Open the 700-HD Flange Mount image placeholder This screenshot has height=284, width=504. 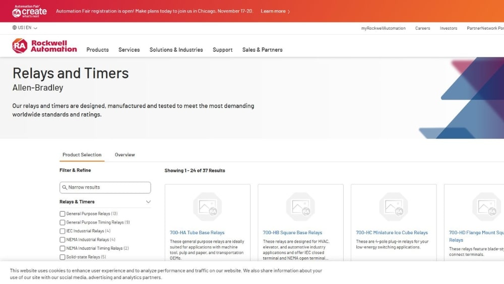486,207
